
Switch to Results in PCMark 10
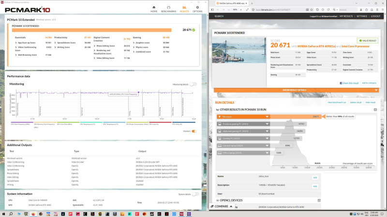[x=184, y=9]
